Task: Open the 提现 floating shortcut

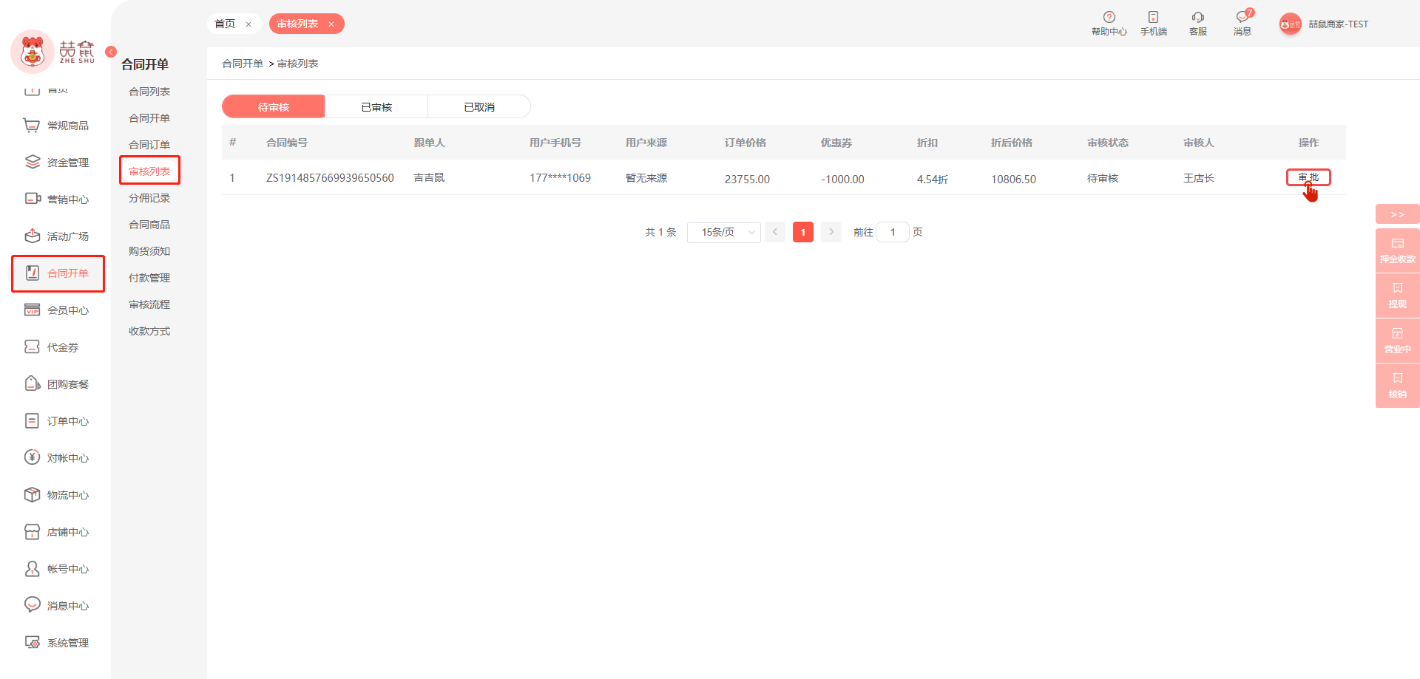Action: 1398,296
